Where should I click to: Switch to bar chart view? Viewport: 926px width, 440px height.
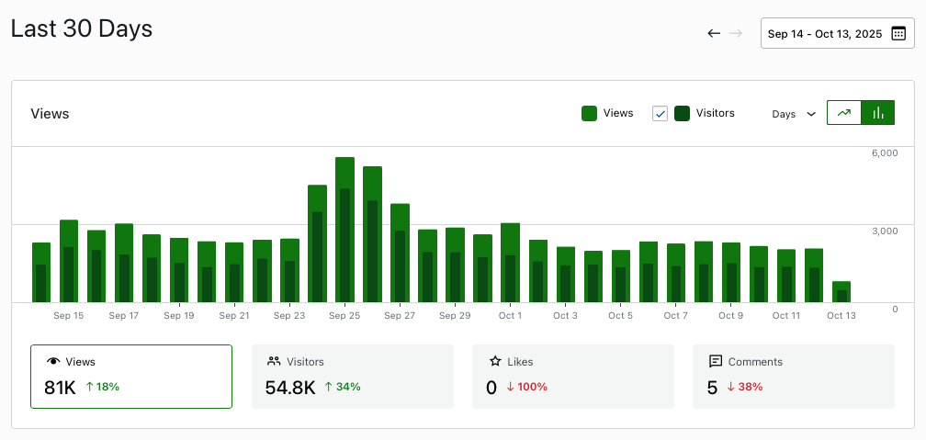point(878,113)
